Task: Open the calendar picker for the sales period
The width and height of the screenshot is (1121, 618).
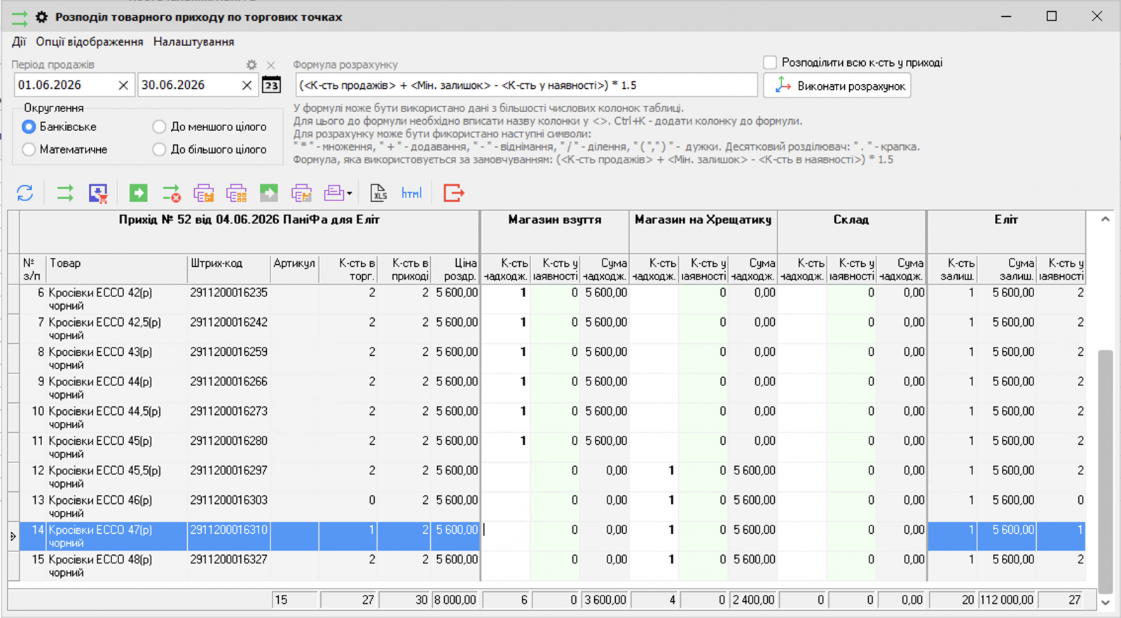Action: click(x=271, y=85)
